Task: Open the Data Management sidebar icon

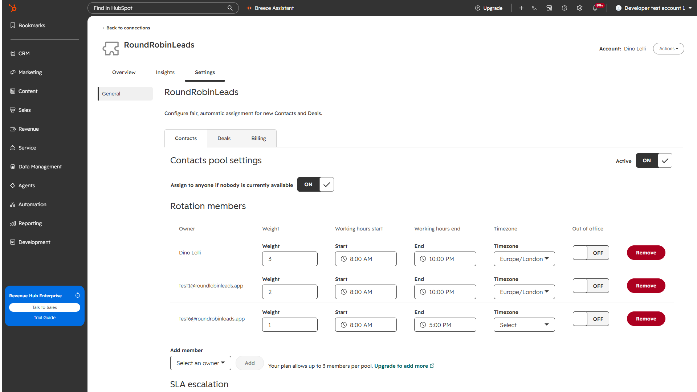Action: (x=13, y=167)
